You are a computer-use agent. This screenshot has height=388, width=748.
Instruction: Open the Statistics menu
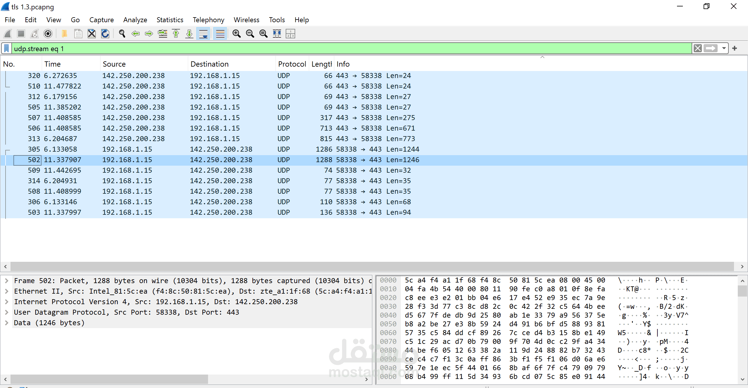[170, 20]
